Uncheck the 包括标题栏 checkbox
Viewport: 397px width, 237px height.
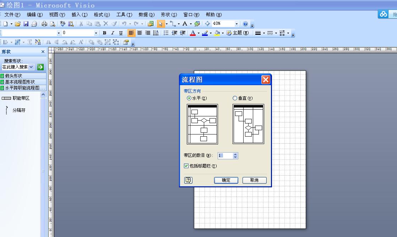[186, 166]
